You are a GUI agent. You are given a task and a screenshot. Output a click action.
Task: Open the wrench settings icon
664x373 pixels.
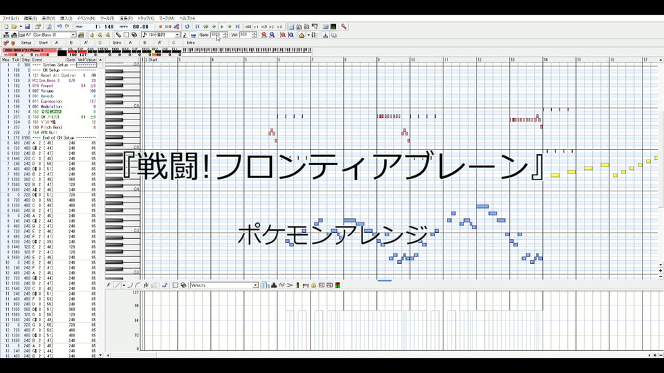click(344, 27)
